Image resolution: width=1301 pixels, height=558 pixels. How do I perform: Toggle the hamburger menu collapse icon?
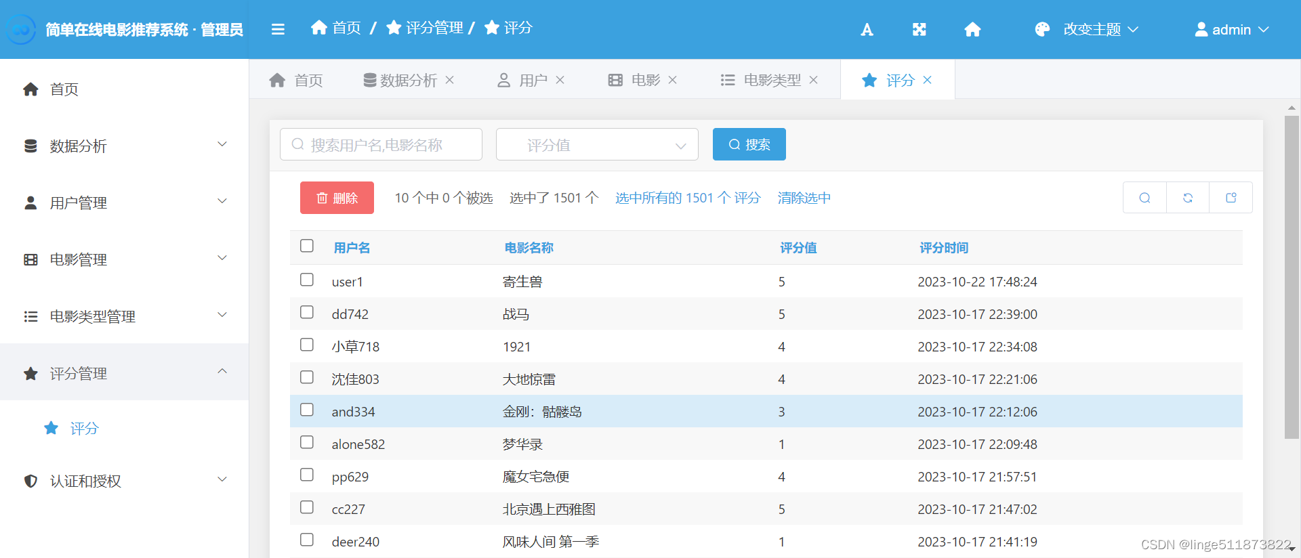point(278,29)
